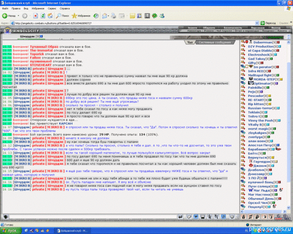Click the first red-framed figure icon
The height and width of the screenshot is (234, 293).
pyautogui.click(x=243, y=216)
